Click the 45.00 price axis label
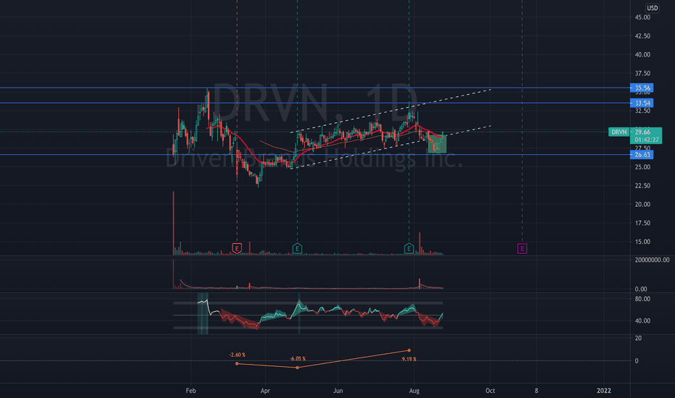The height and width of the screenshot is (398, 675). pyautogui.click(x=642, y=17)
